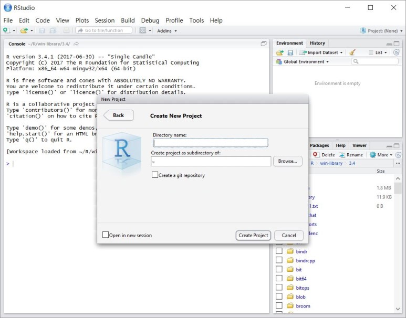The height and width of the screenshot is (318, 406).
Task: Check the box next to bindrcpp folder
Action: click(279, 260)
